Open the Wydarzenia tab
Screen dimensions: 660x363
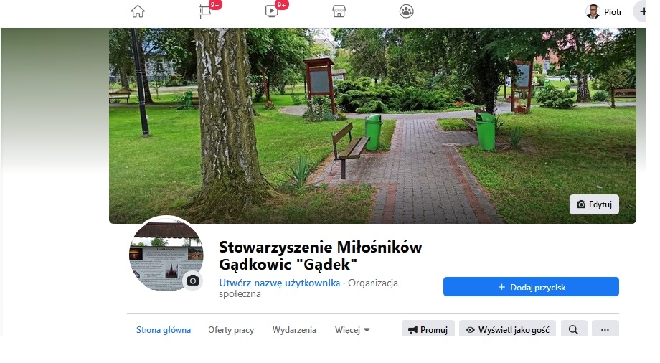pyautogui.click(x=294, y=330)
